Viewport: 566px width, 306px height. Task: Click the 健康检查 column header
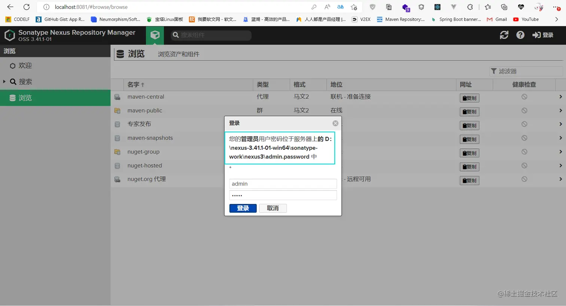coord(524,84)
